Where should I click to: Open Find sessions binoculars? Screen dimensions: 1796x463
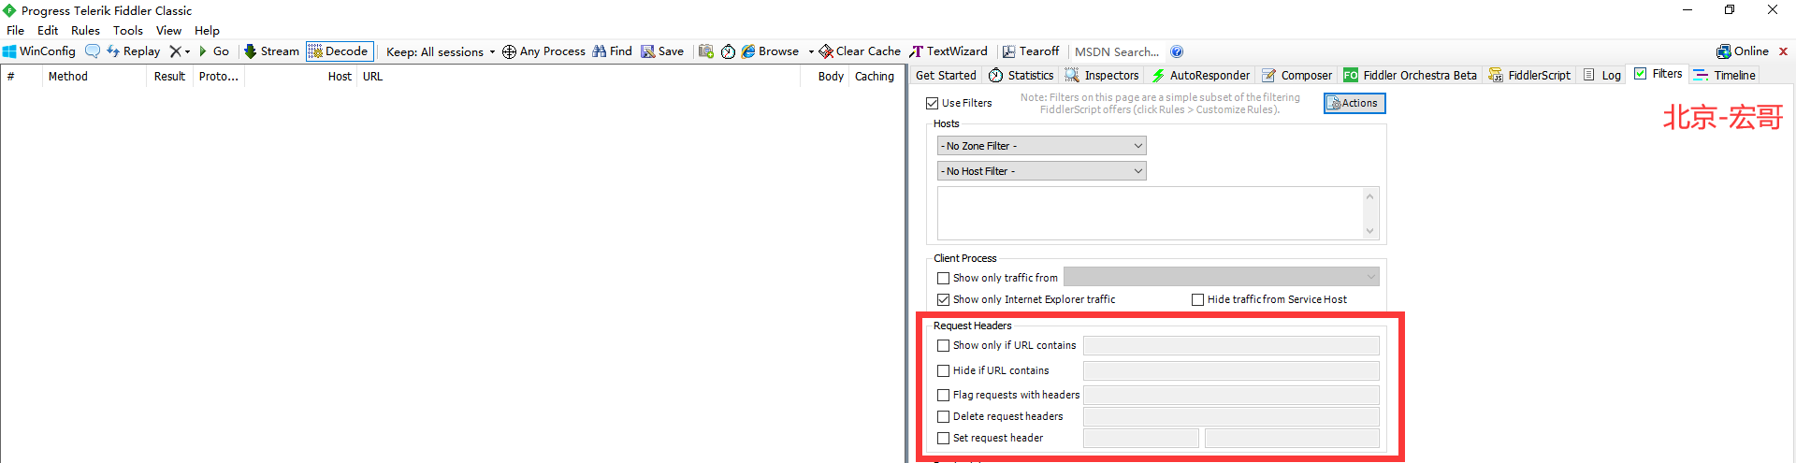click(x=612, y=51)
